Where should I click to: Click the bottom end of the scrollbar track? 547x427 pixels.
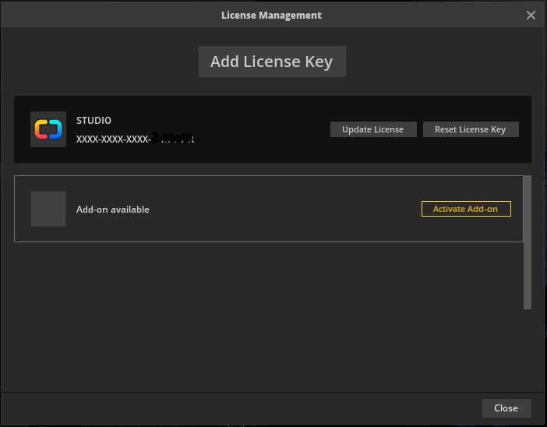(528, 304)
